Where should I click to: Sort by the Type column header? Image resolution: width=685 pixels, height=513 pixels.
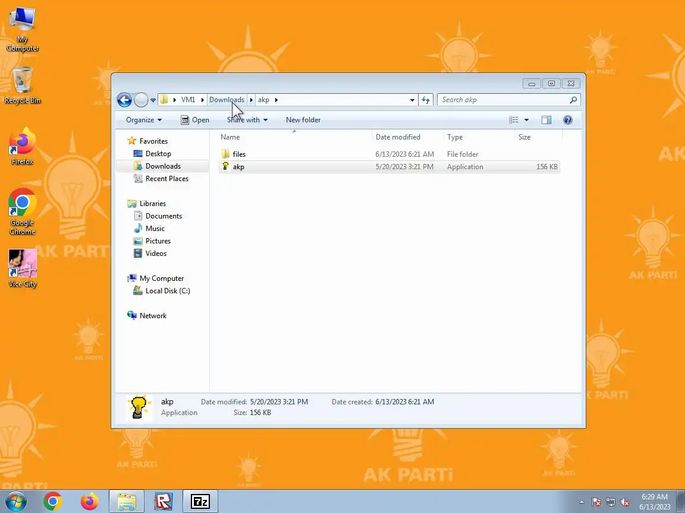[x=479, y=137]
